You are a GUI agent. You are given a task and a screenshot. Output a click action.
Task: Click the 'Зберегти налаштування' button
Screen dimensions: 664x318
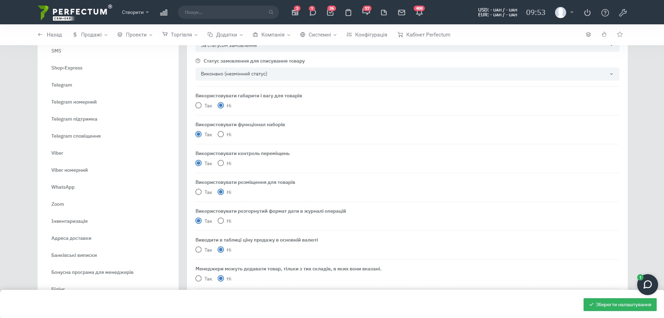[x=620, y=305]
